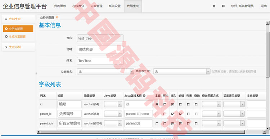This screenshot has height=139, width=270.
Task: Open 在线办公 in top navigation
Action: click(x=78, y=6)
